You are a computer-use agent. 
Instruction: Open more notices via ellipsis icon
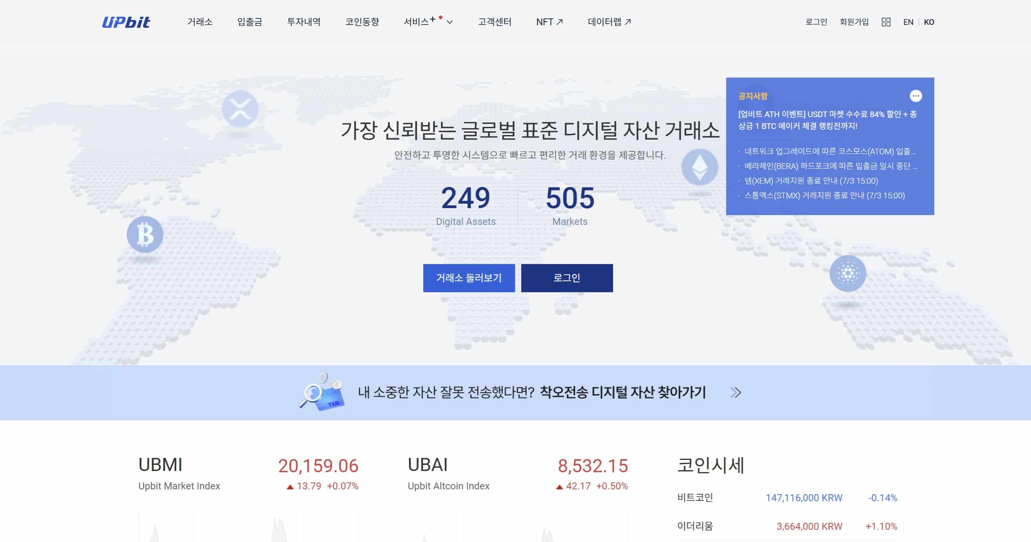[915, 96]
